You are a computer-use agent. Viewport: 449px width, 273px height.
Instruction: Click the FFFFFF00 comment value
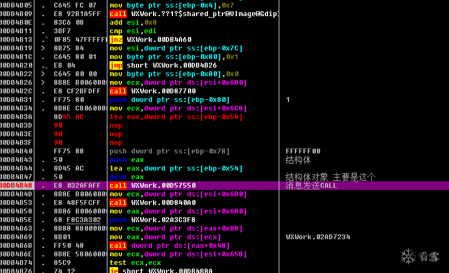[303, 151]
